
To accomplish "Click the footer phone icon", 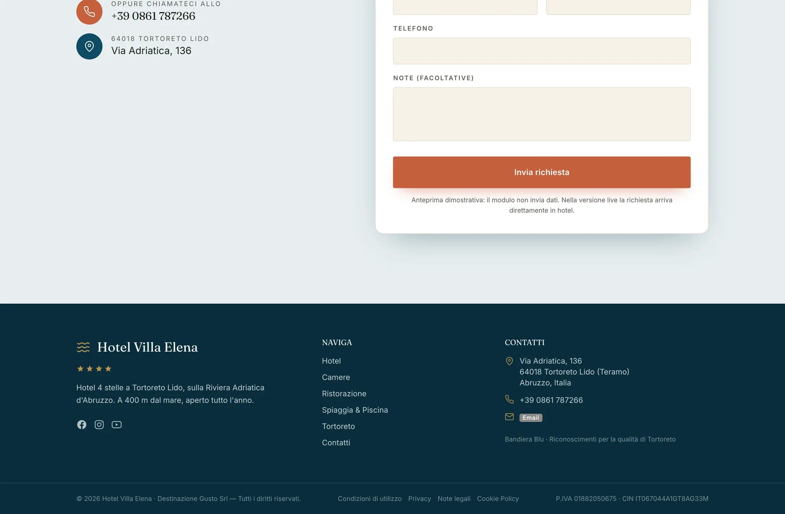I will 509,399.
